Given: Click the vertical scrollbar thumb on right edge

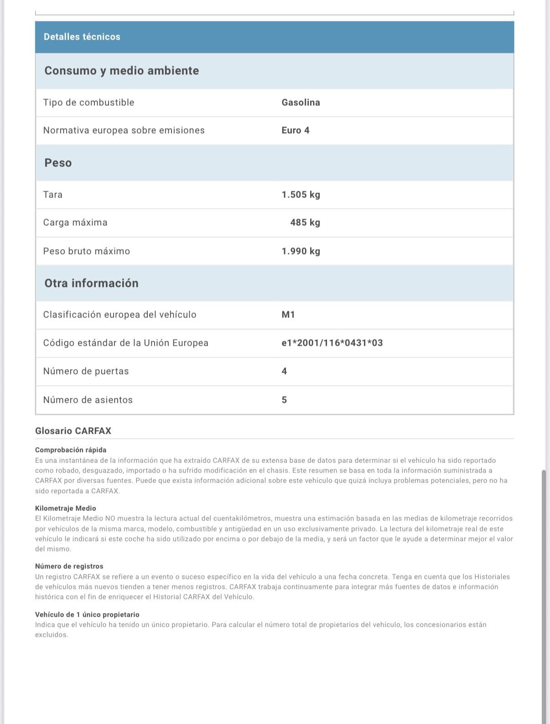Looking at the screenshot, I should tap(543, 593).
